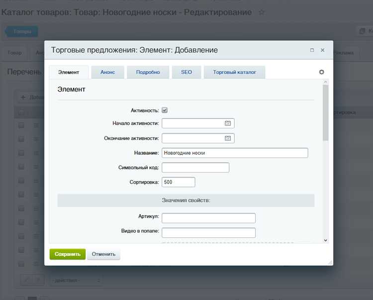Click the Сортировка field with 500
The image size is (373, 300).
coord(178,182)
